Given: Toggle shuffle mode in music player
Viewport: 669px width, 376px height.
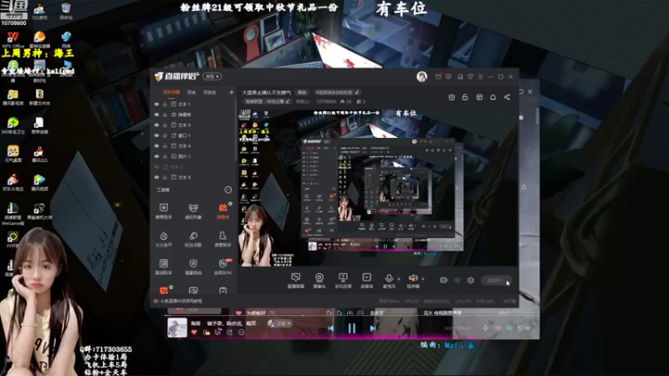Looking at the screenshot, I should click(x=498, y=328).
